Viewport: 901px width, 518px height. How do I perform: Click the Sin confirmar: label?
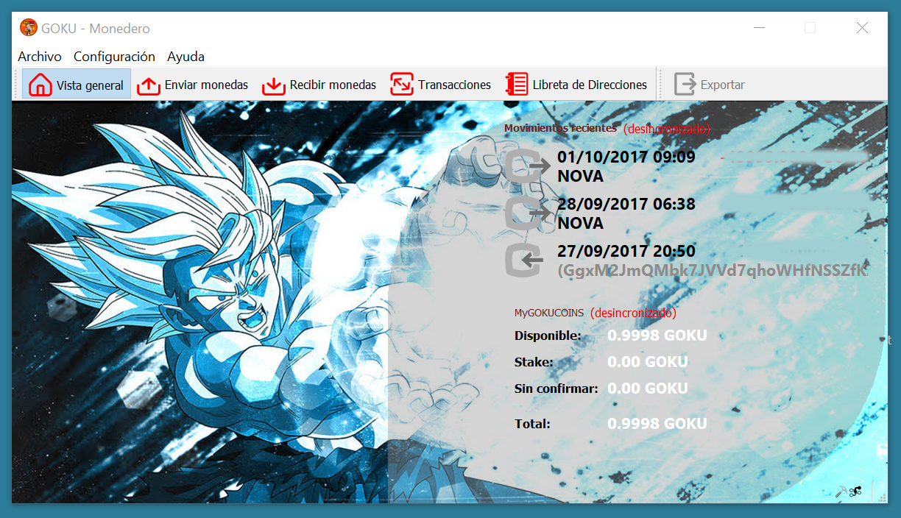(x=556, y=388)
